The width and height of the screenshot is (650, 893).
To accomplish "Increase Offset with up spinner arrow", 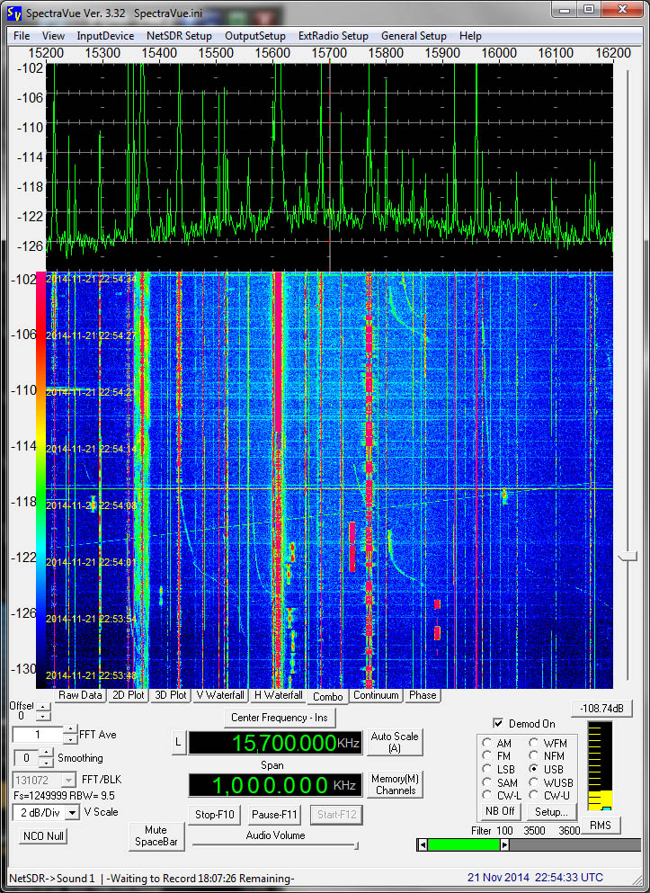I will pyautogui.click(x=43, y=707).
